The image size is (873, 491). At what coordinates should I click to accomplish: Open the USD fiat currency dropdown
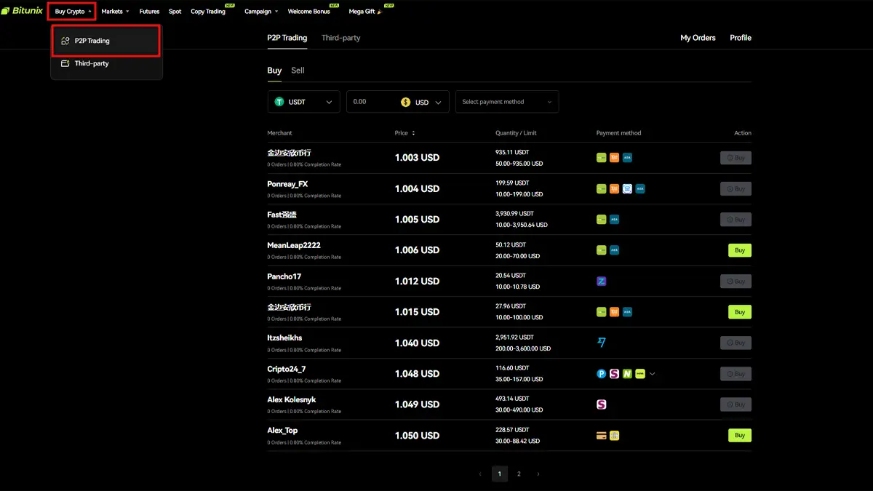click(422, 103)
